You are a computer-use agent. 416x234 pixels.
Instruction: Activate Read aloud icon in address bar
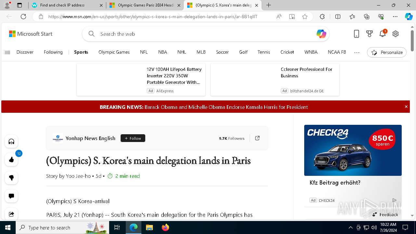[279, 17]
